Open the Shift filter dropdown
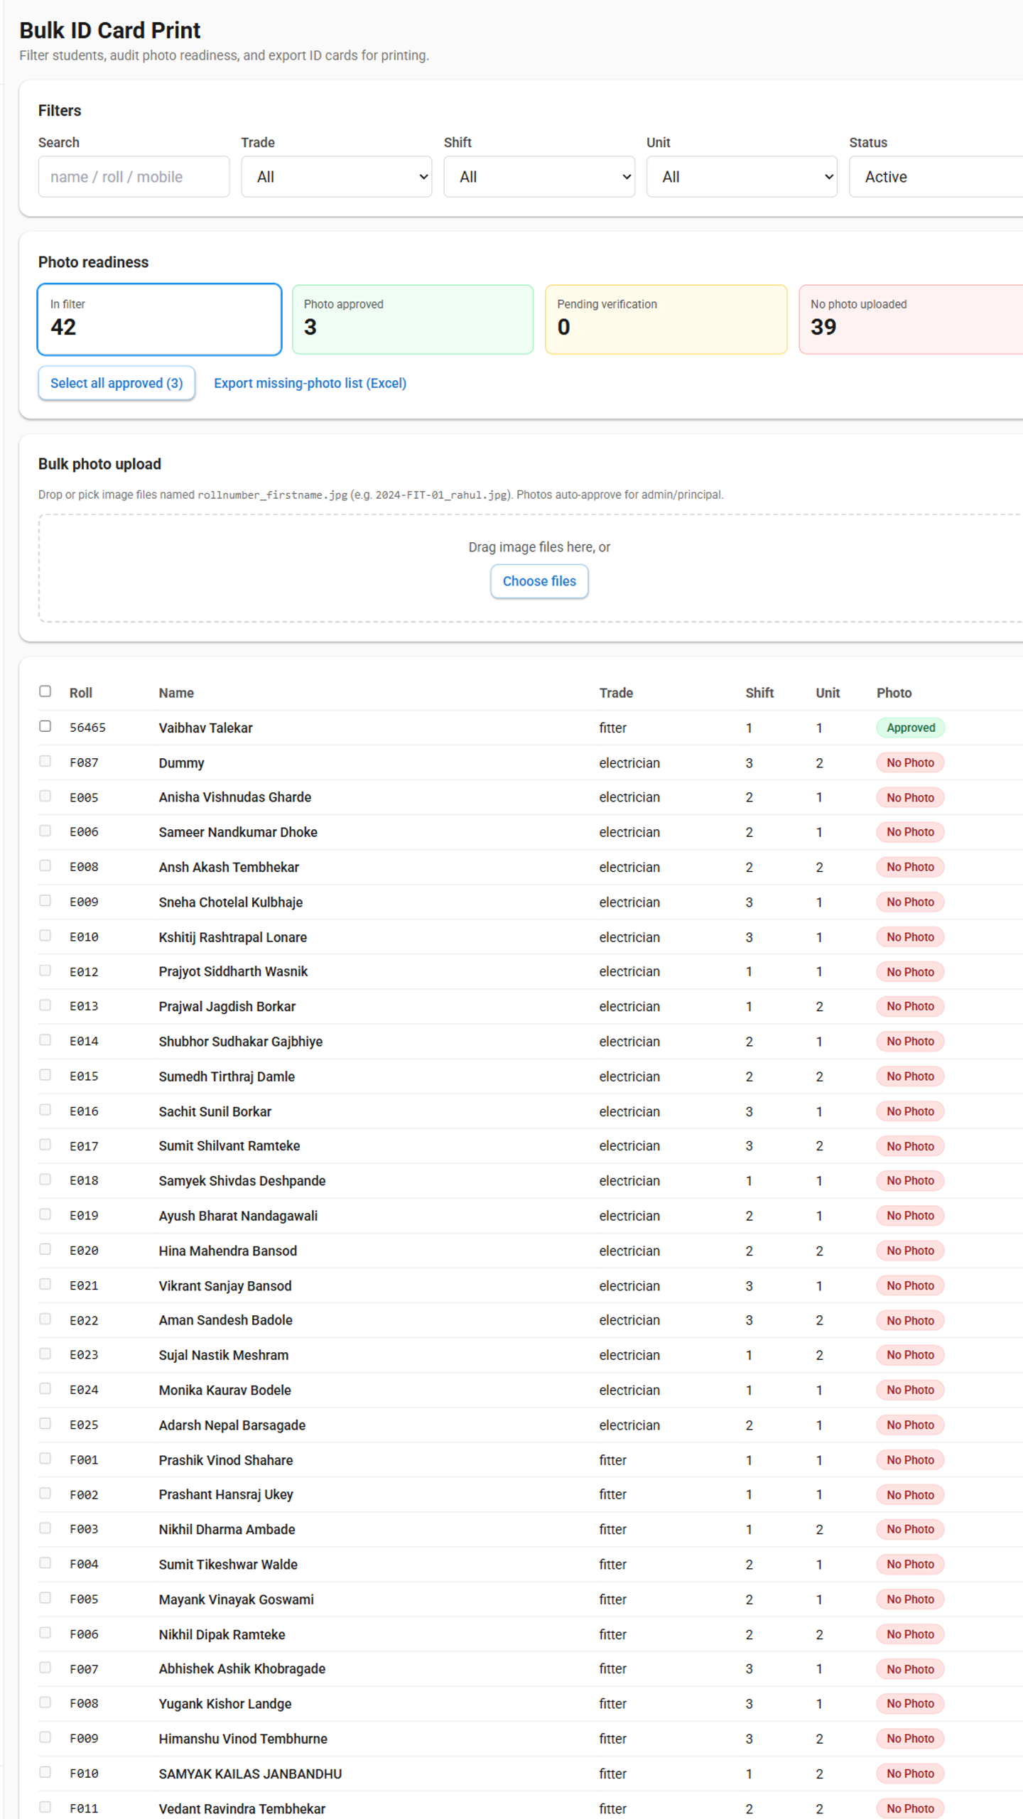The height and width of the screenshot is (1819, 1023). point(539,176)
